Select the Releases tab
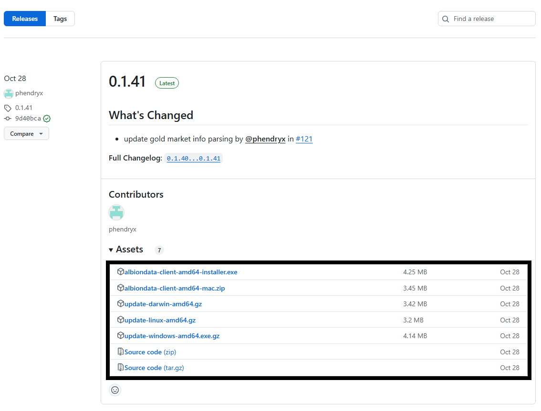 pyautogui.click(x=25, y=19)
